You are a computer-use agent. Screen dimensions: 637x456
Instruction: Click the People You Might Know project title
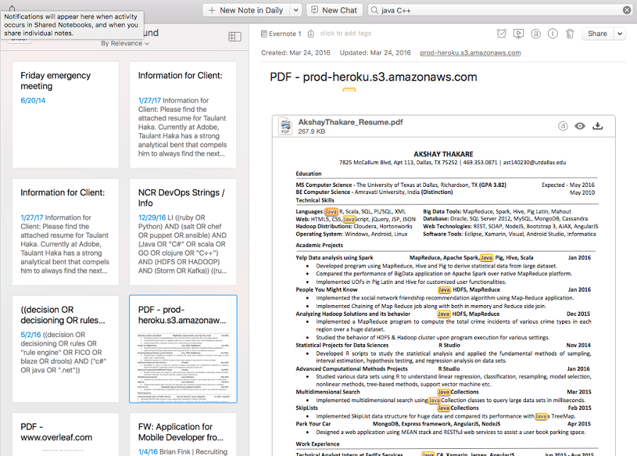tap(326, 290)
